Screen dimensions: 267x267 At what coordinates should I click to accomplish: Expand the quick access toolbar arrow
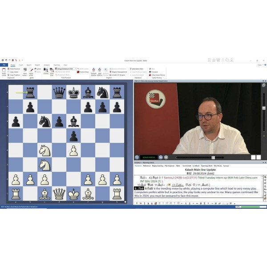(x=22, y=60)
